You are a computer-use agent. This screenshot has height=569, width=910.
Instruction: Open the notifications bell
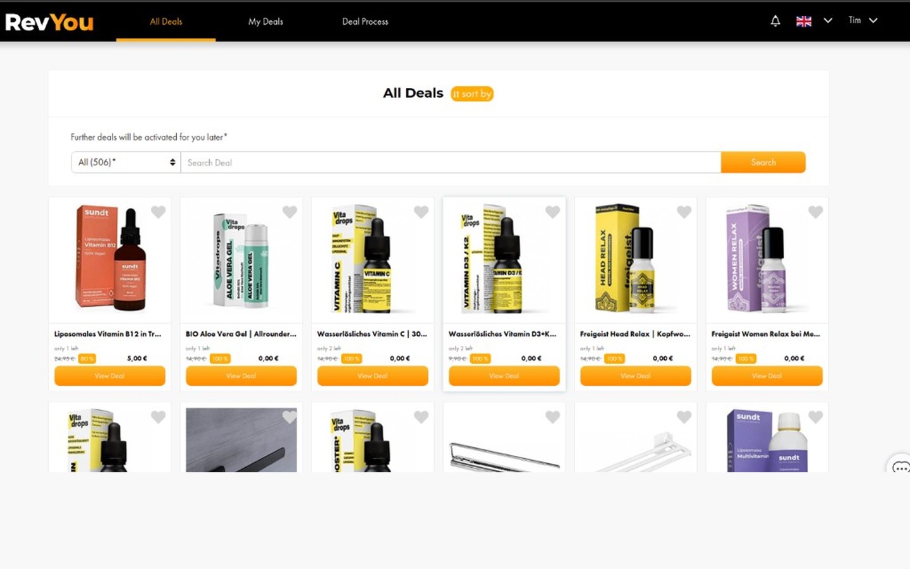pos(775,21)
